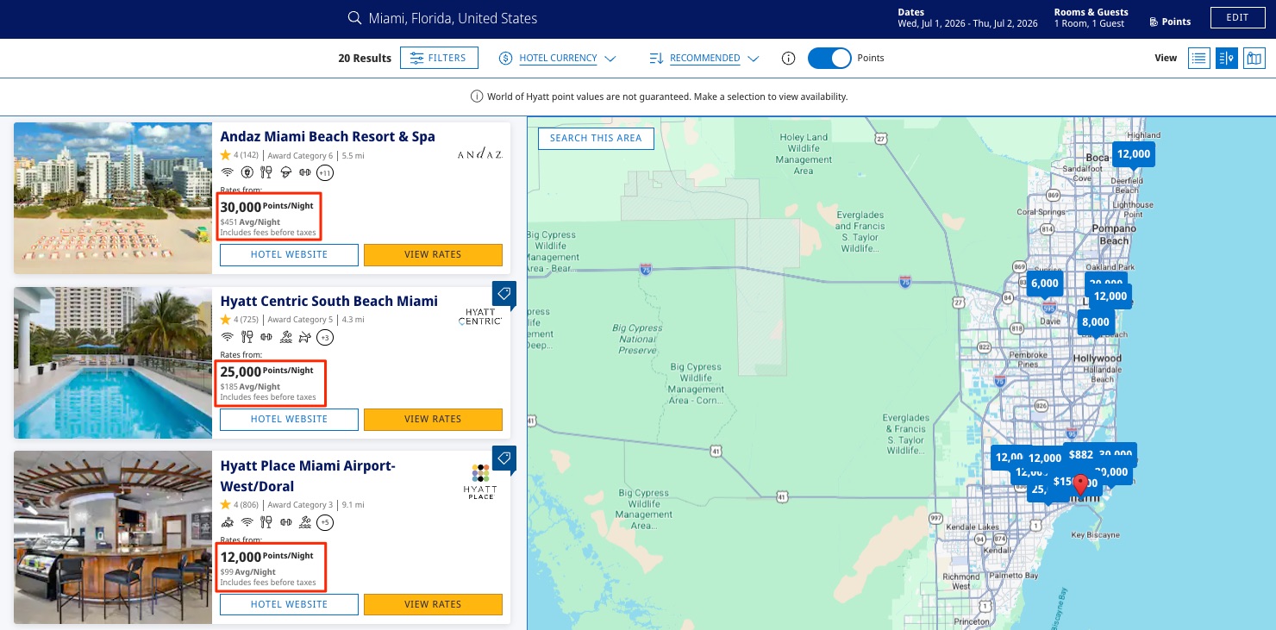Viewport: 1276px width, 630px height.
Task: Click the $882 map price marker
Action: tap(1080, 455)
